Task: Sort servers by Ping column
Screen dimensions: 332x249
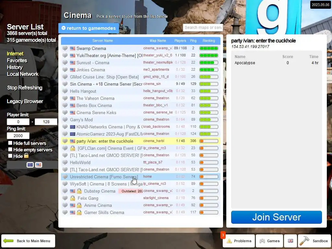Action: pos(193,41)
